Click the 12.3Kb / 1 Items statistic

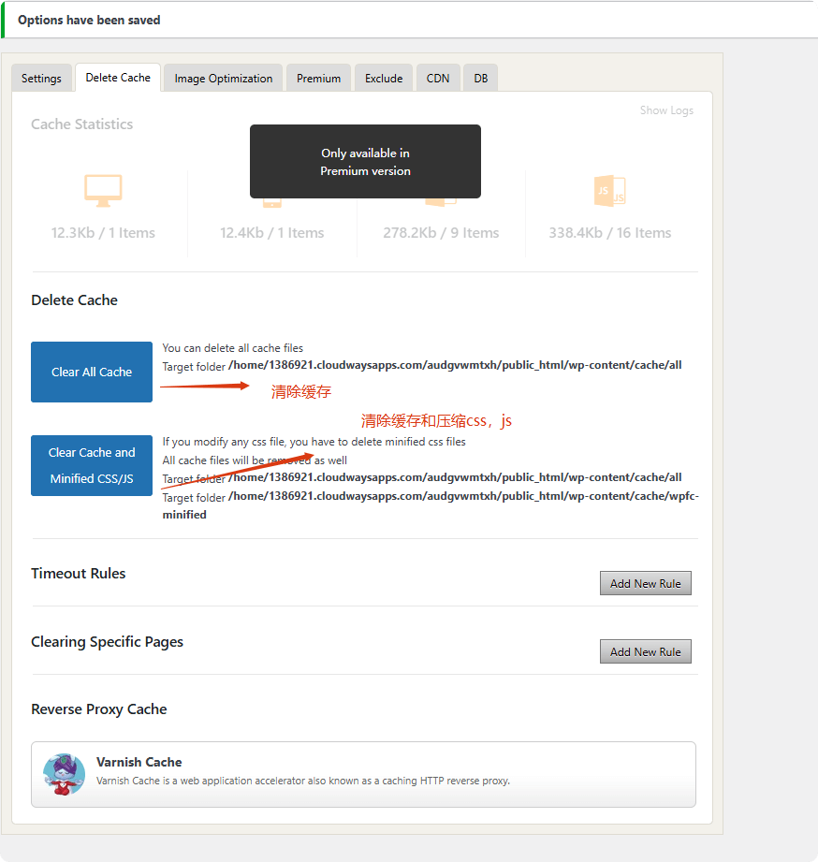(103, 233)
